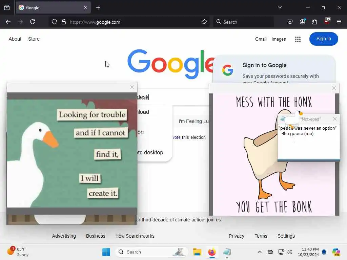Open network status tray icon
The width and height of the screenshot is (347, 260).
[281, 252]
